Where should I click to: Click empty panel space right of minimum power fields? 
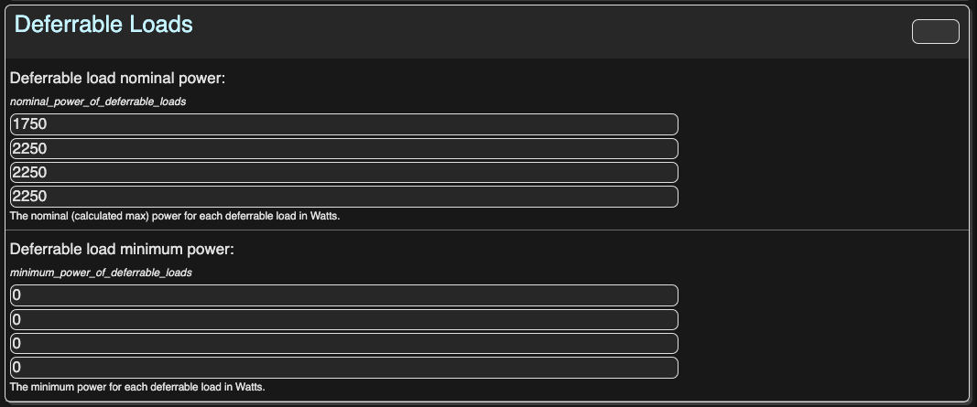tap(824, 331)
